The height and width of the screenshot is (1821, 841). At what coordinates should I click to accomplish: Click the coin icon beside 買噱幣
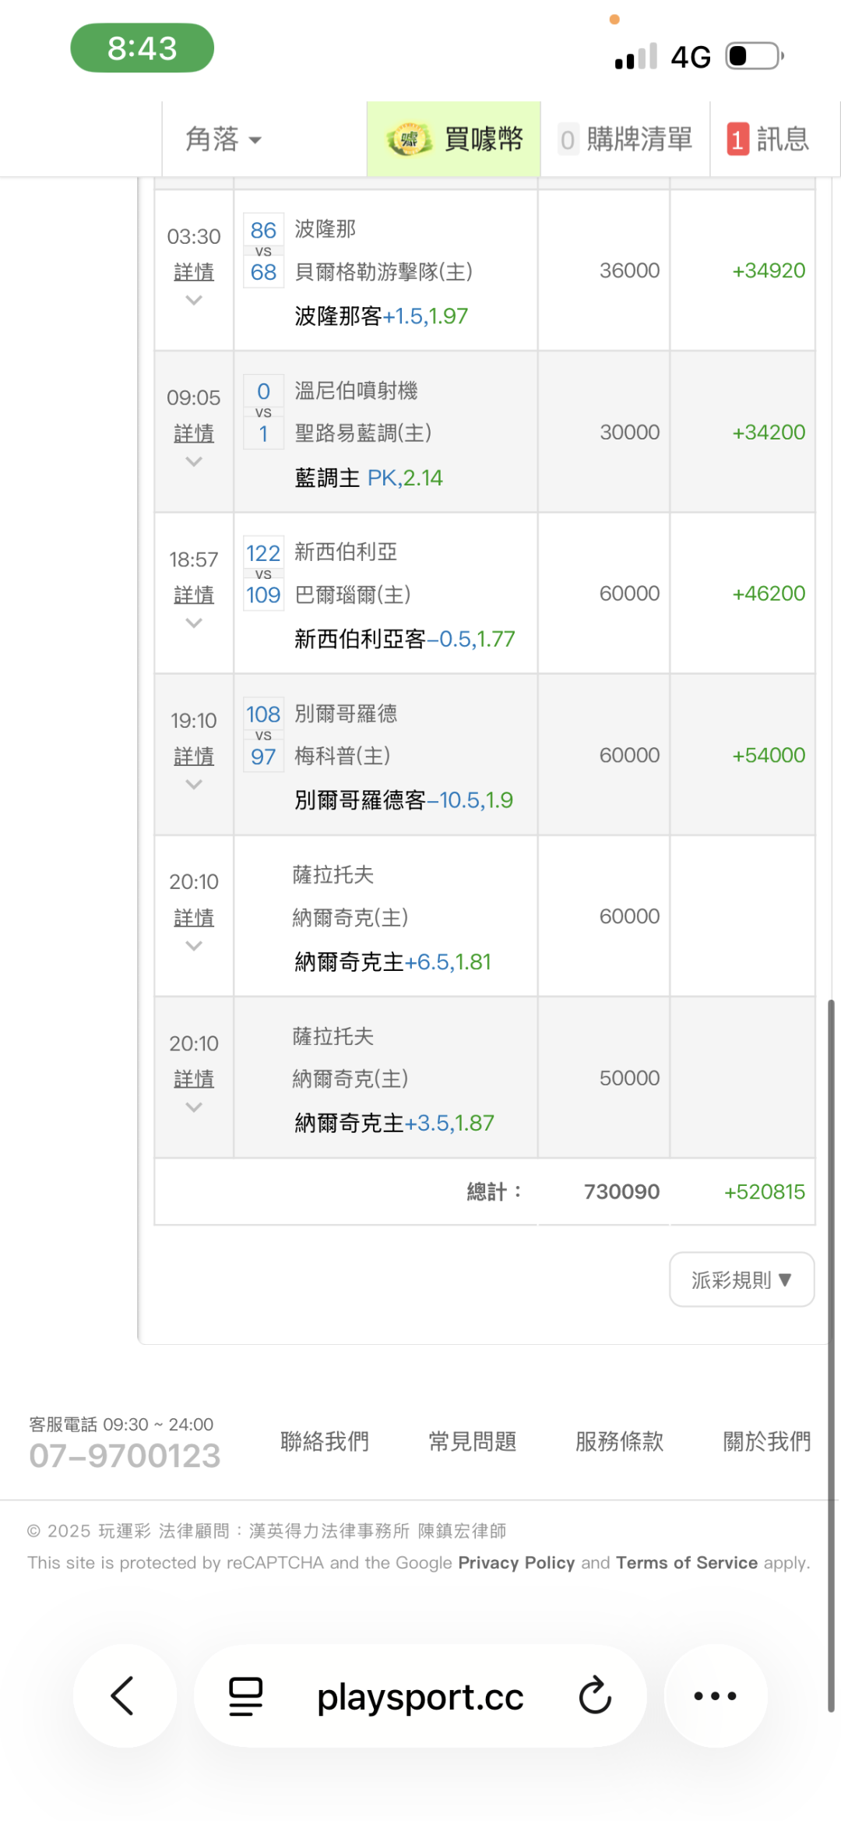409,139
